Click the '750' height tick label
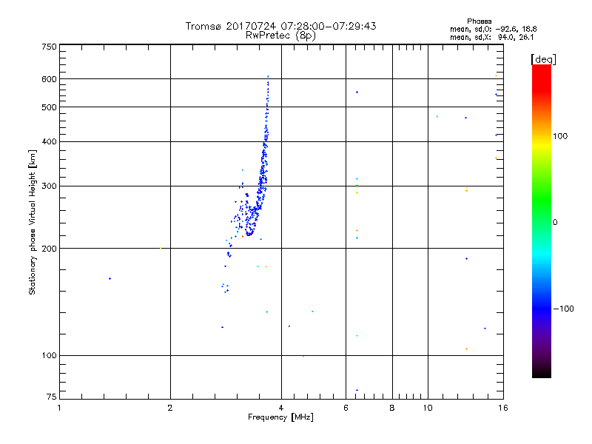 [x=49, y=47]
